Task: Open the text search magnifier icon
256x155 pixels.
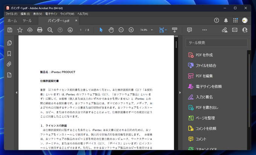Action: tap(50, 30)
